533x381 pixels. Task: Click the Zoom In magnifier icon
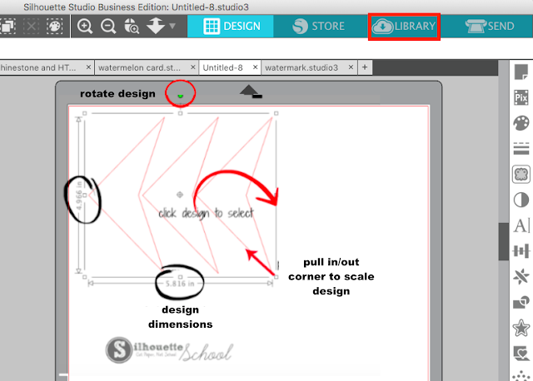pyautogui.click(x=85, y=26)
